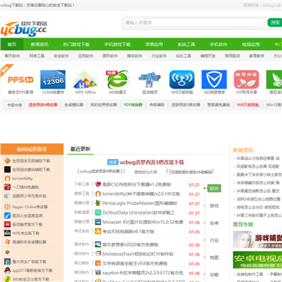The image size is (282, 282).
Task: Click the 360安全卫士 sidebar icon
Action: (7, 279)
